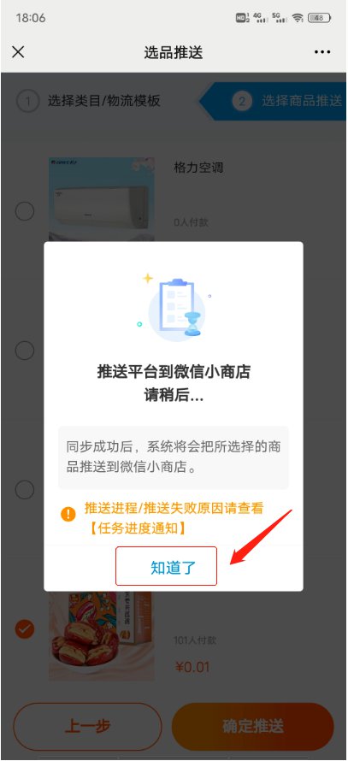The height and width of the screenshot is (761, 348).
Task: Tap the Wi-Fi status icon
Action: (x=298, y=18)
